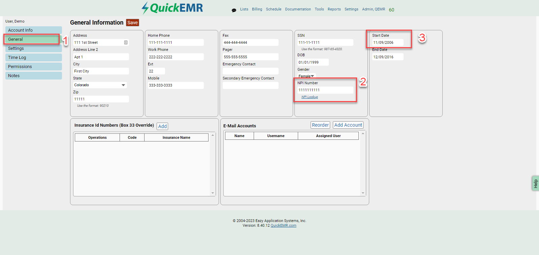Click the Reorder button

click(320, 125)
